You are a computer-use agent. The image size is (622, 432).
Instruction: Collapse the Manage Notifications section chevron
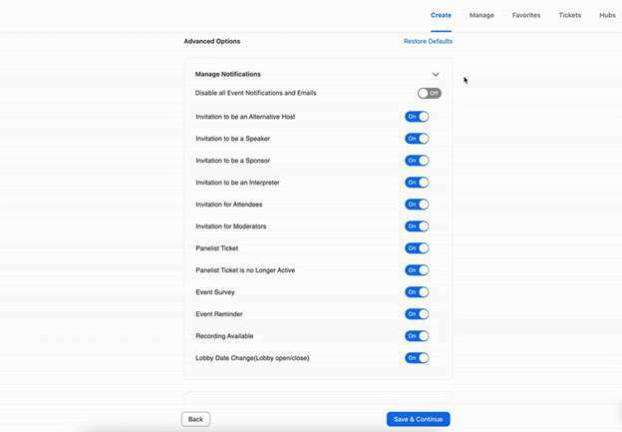click(x=436, y=75)
